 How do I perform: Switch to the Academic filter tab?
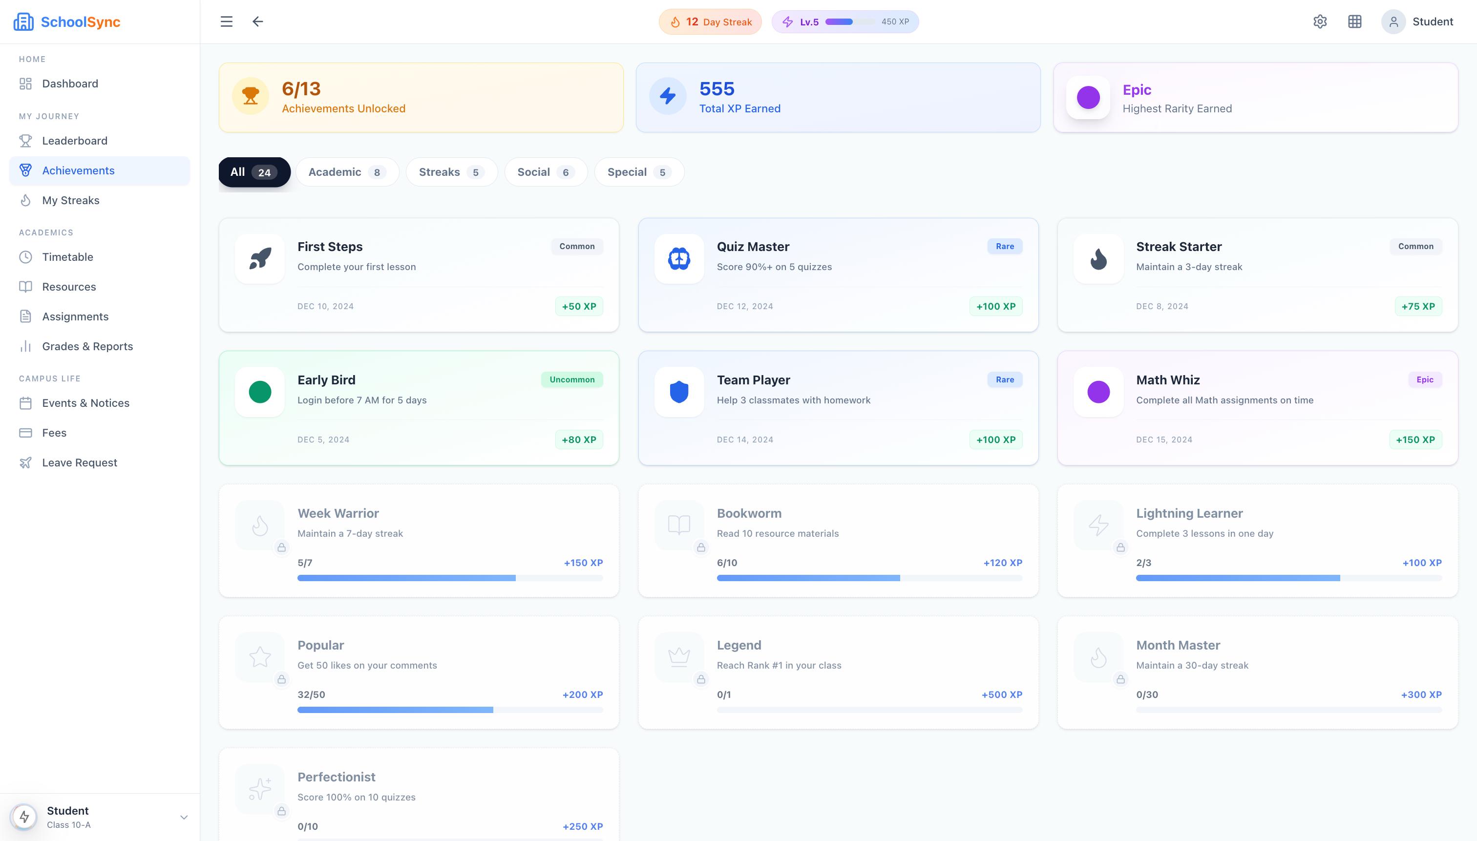pyautogui.click(x=347, y=172)
